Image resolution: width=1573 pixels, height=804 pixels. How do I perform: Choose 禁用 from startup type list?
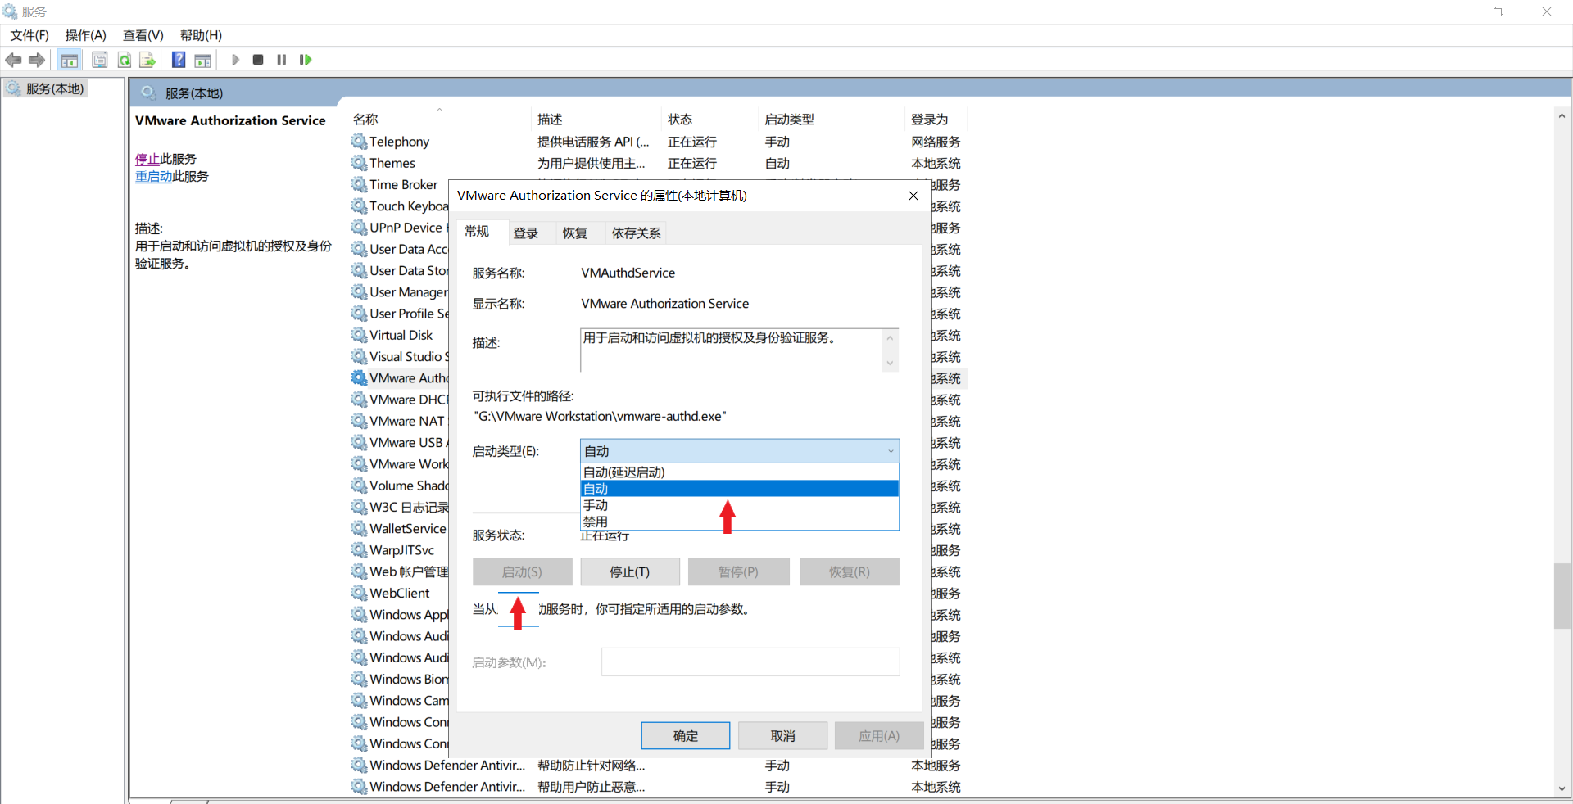(x=740, y=522)
